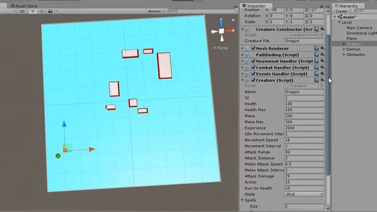Click the Movement Speed value field
The height and width of the screenshot is (212, 377).
click(x=304, y=140)
